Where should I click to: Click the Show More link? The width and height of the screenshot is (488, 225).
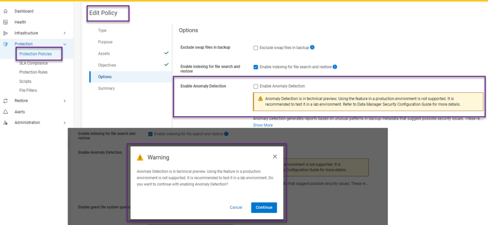(263, 125)
